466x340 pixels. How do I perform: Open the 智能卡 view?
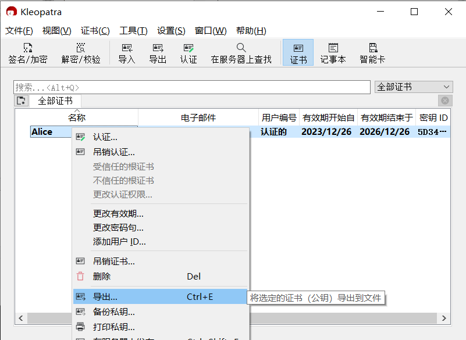[372, 53]
